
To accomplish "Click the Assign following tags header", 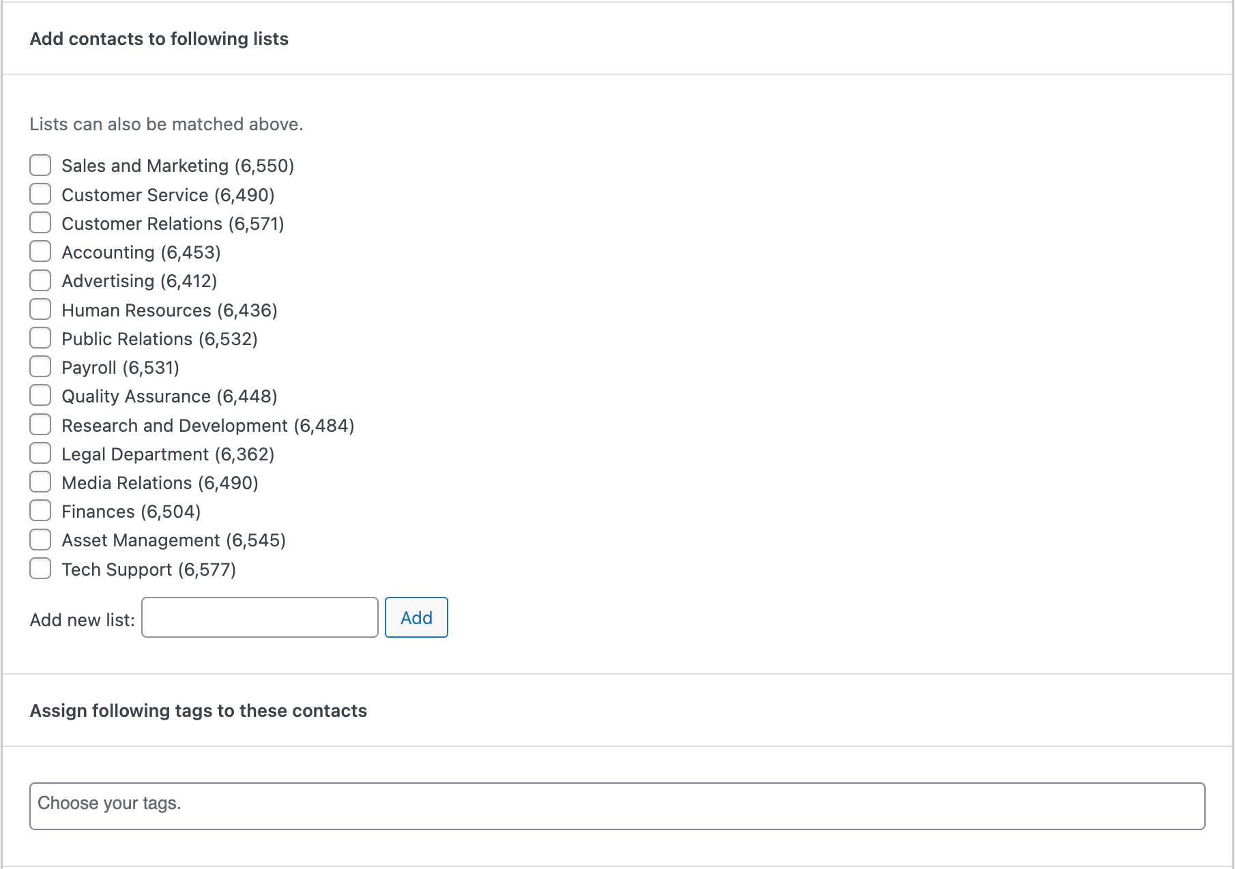I will pos(198,710).
